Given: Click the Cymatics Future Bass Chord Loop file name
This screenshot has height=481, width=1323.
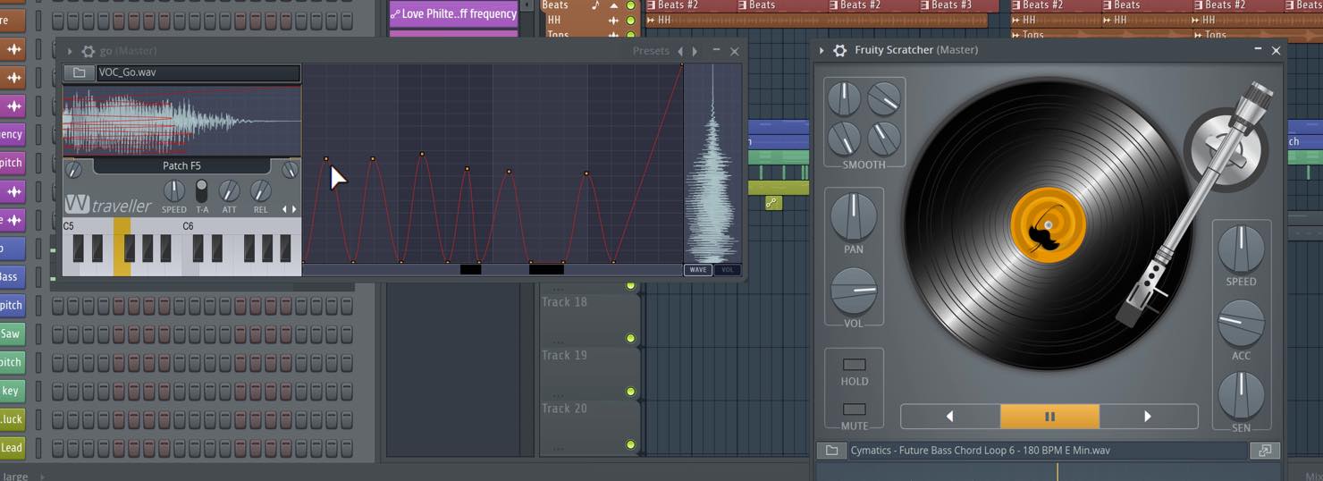Looking at the screenshot, I should 980,451.
